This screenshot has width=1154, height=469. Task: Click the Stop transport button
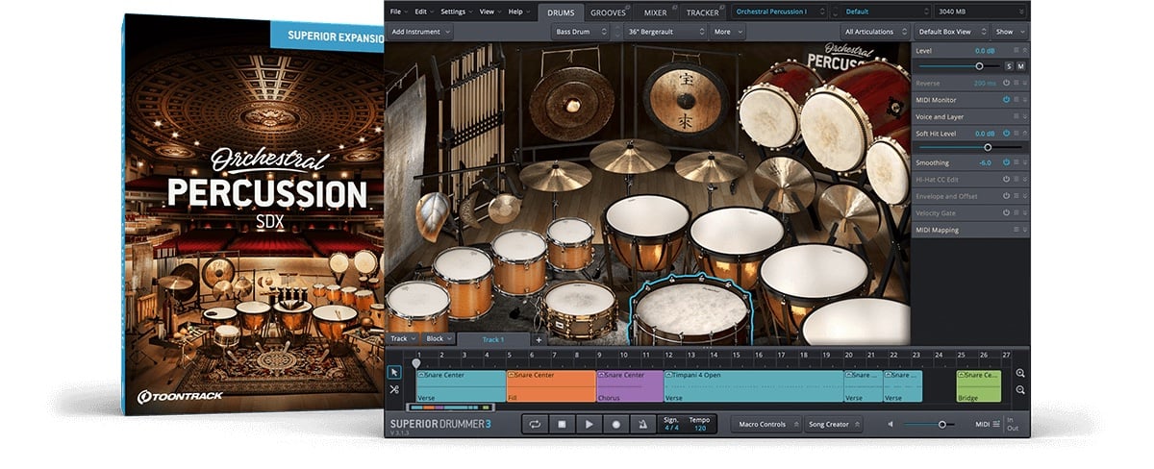pos(563,424)
